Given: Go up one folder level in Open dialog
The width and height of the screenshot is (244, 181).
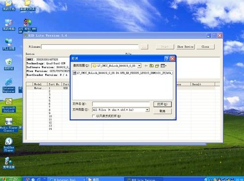Looking at the screenshot, I should [152, 66].
